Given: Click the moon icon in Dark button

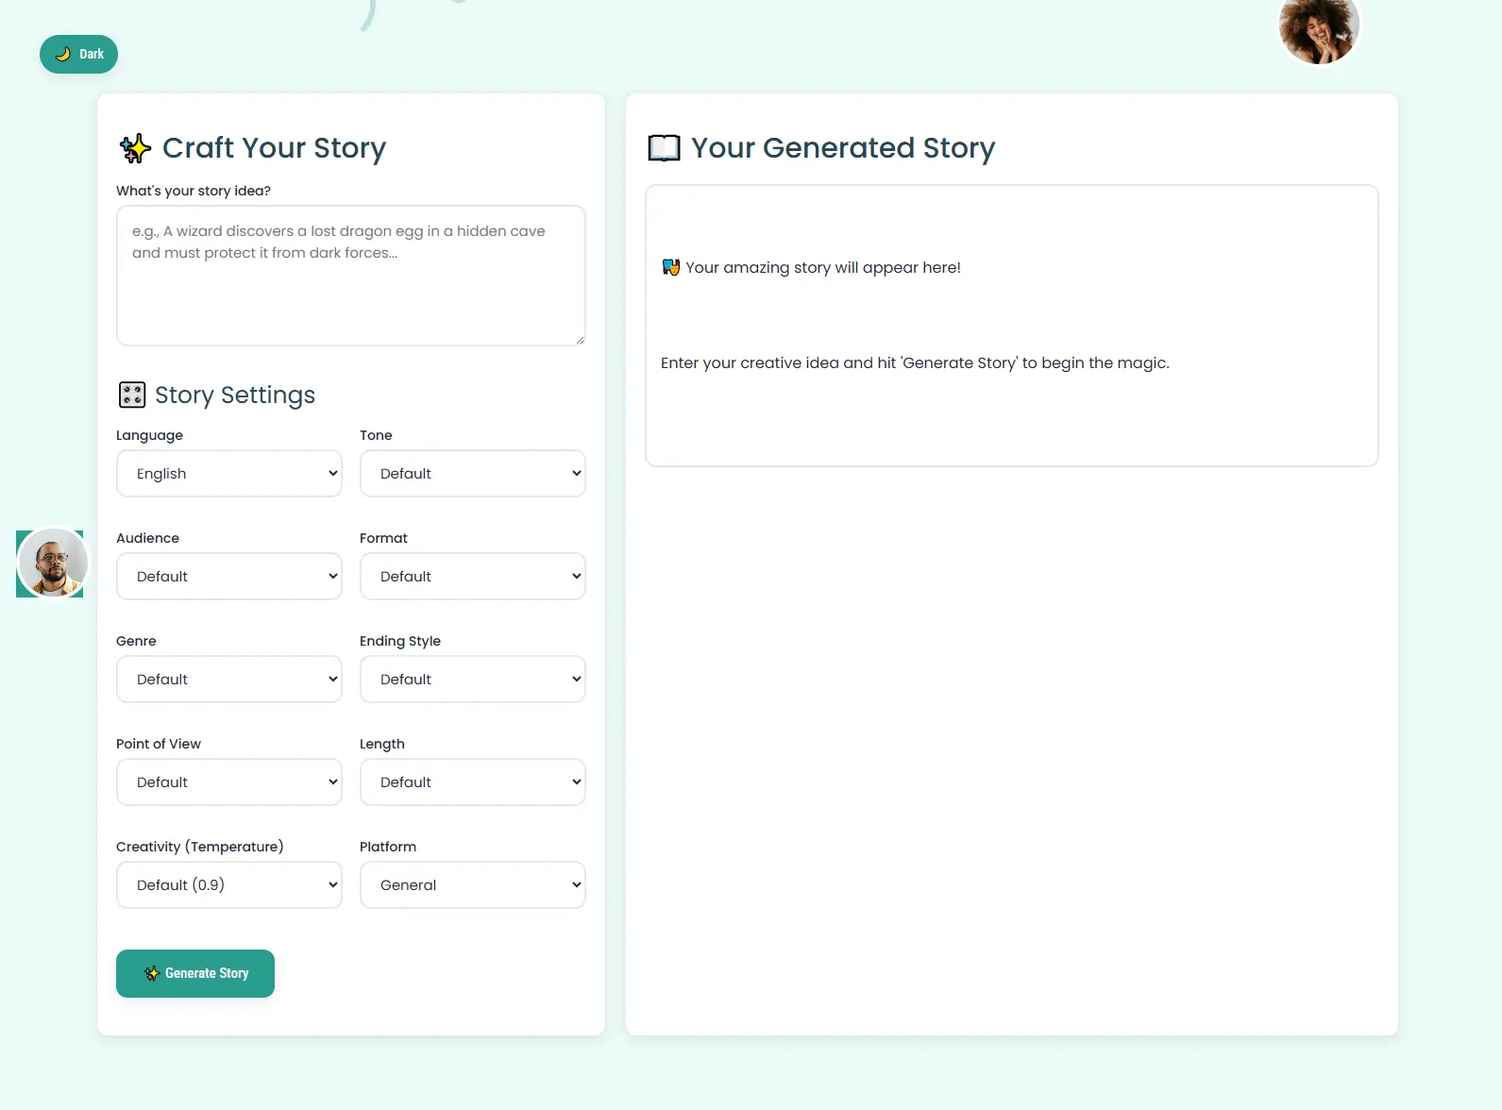Looking at the screenshot, I should (x=62, y=54).
